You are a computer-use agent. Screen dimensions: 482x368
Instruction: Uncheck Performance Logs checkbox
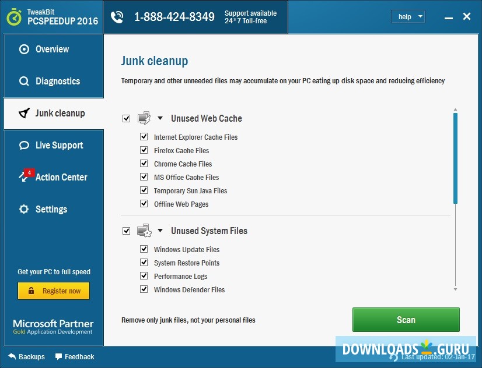coord(144,275)
